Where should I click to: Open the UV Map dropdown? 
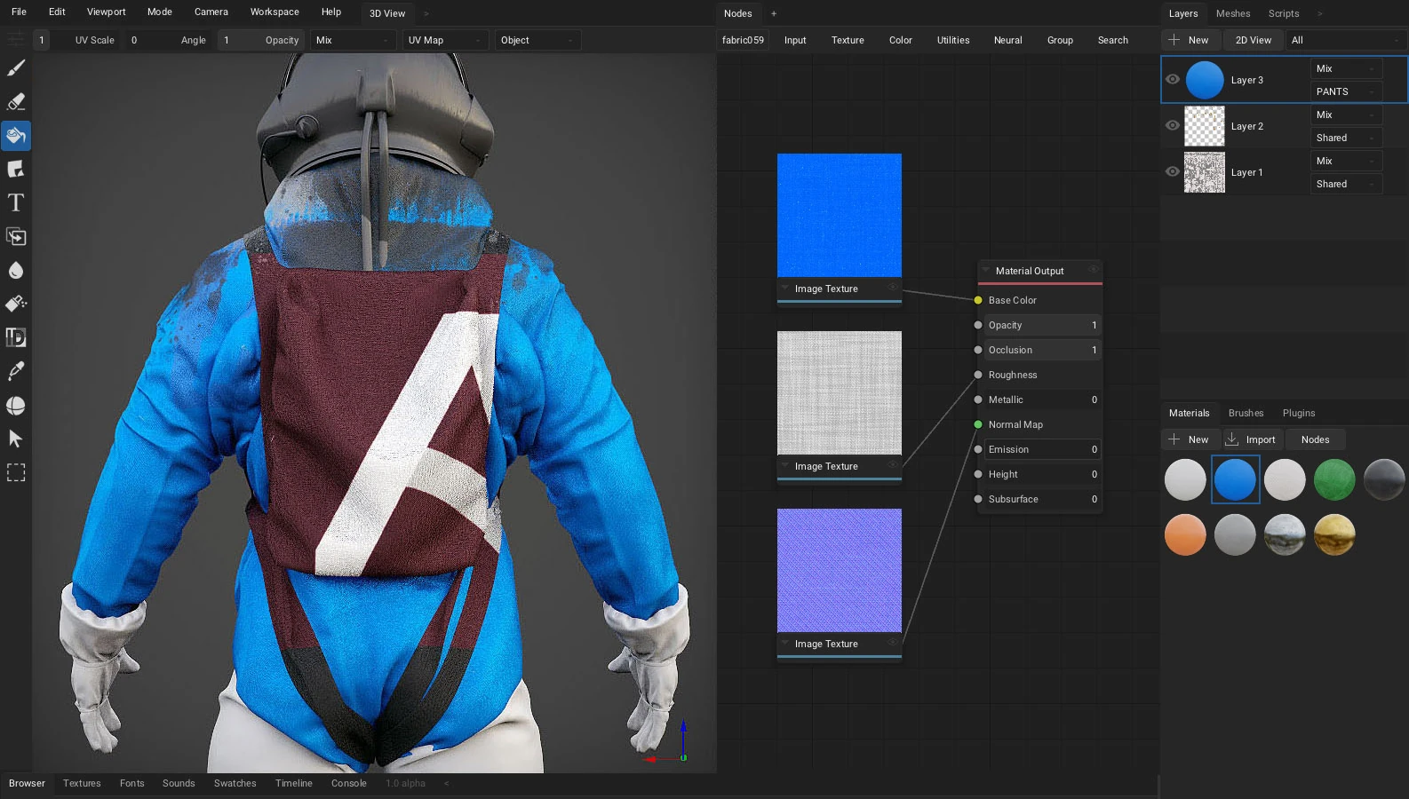point(446,40)
